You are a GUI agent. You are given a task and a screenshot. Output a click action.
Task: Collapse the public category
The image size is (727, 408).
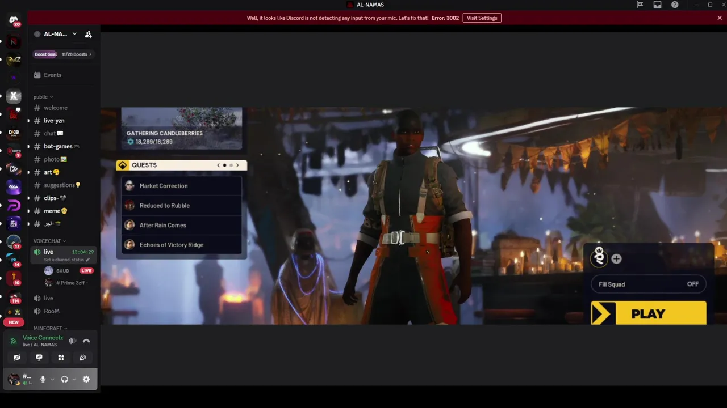coord(43,97)
